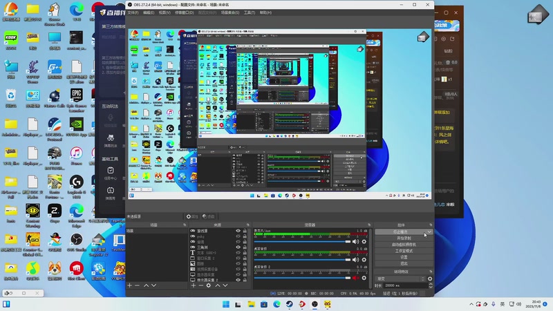
Task: Open the Goose Goose Duck desktop icon
Action: [x=55, y=14]
